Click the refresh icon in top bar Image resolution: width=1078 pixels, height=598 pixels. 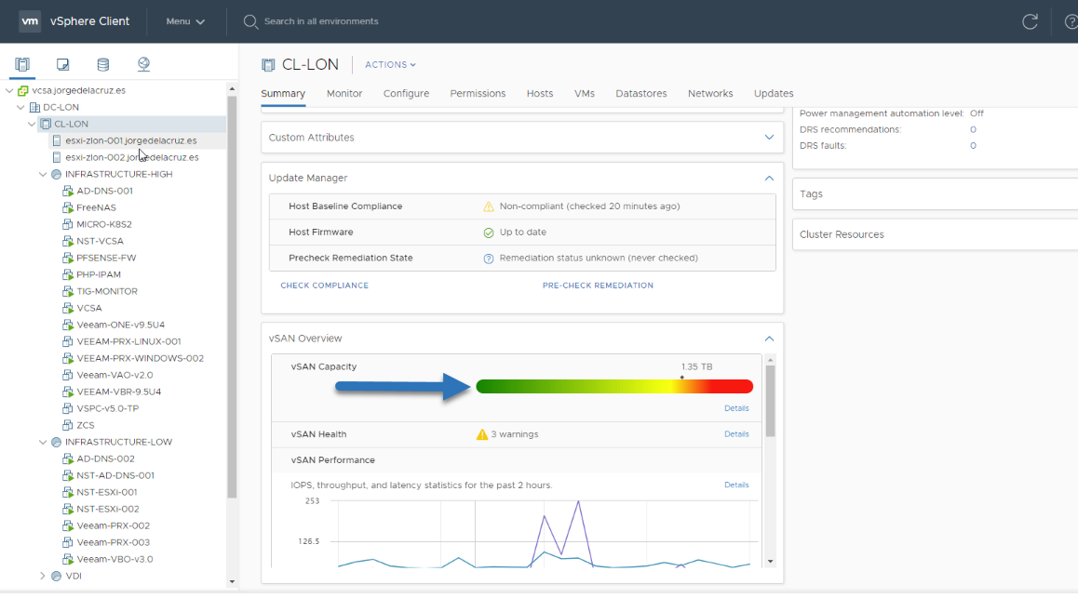(x=1030, y=21)
